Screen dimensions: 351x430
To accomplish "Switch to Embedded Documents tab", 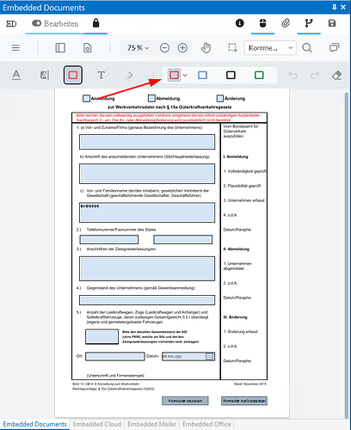I will click(34, 424).
